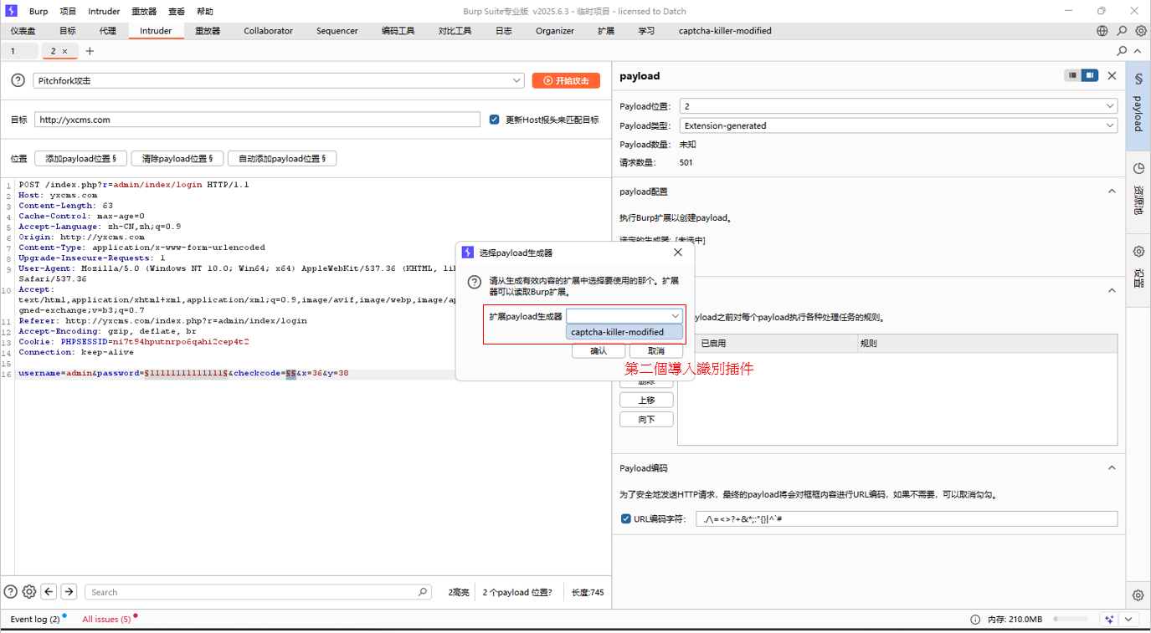Cancel the dialog with 取消 button

[x=656, y=350]
